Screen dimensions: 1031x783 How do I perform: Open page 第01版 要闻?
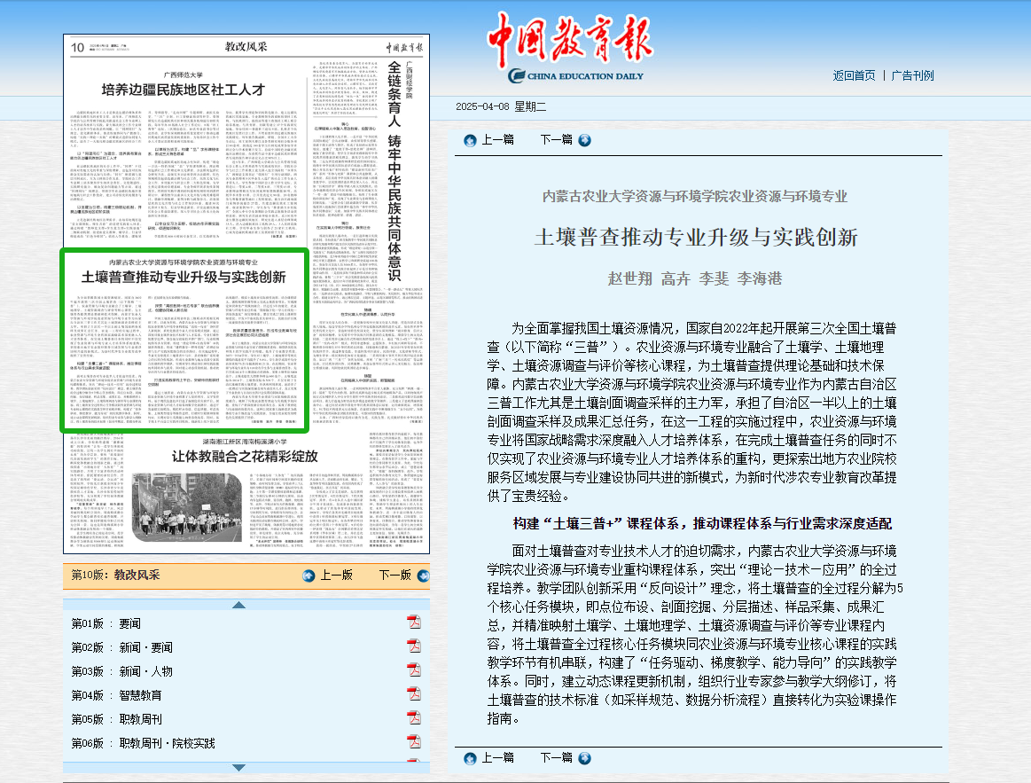point(106,623)
